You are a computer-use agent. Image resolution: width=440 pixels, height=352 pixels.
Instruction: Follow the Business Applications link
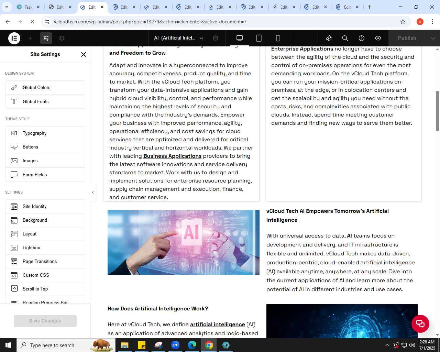172,156
